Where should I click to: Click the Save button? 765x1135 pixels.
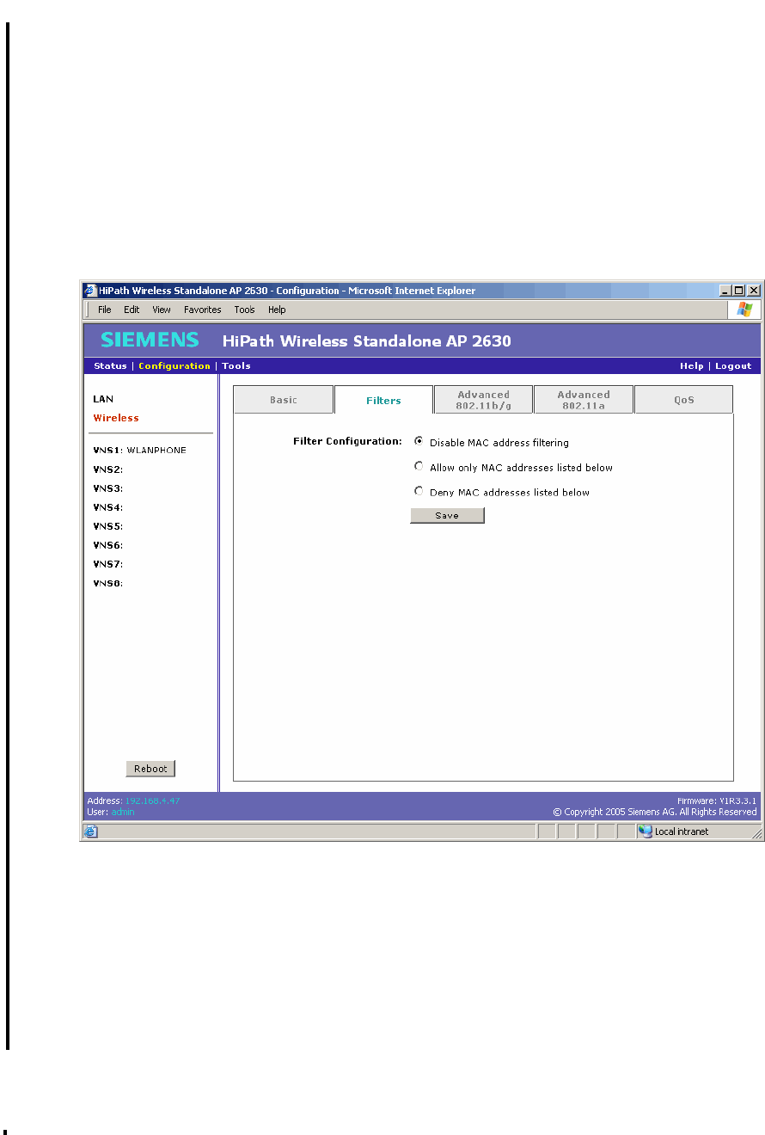click(x=447, y=515)
